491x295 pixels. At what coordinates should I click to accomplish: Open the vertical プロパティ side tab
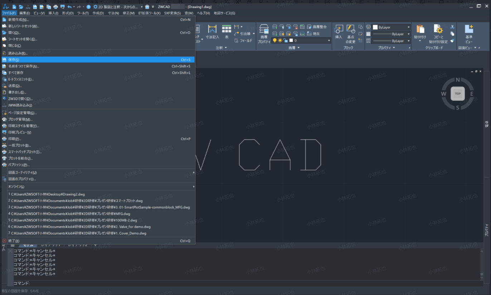pyautogui.click(x=487, y=230)
